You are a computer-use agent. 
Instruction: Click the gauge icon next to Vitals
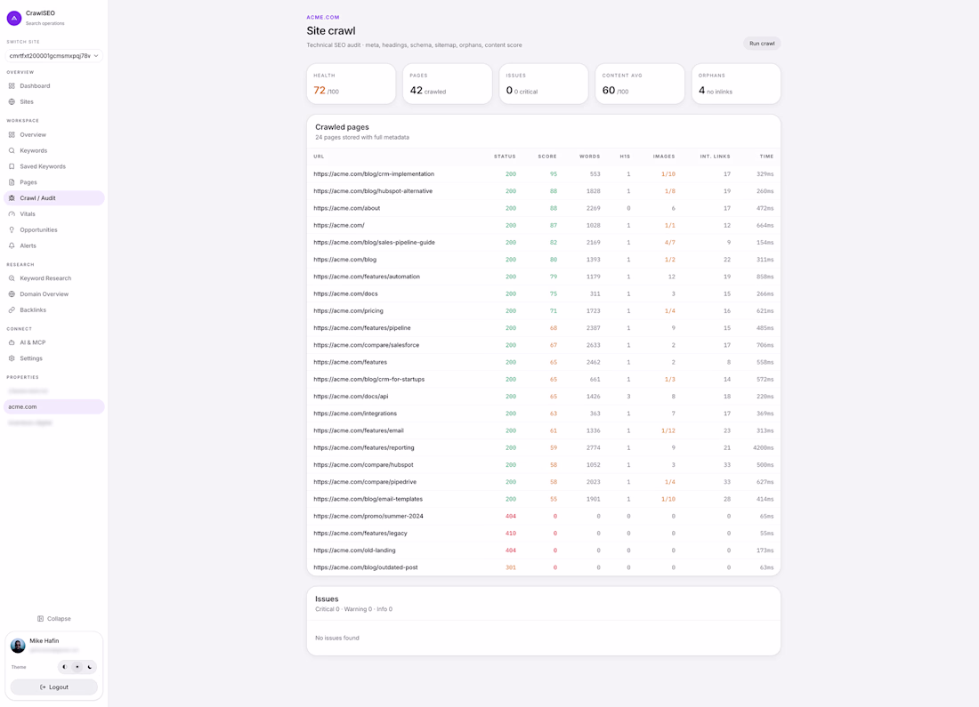12,214
